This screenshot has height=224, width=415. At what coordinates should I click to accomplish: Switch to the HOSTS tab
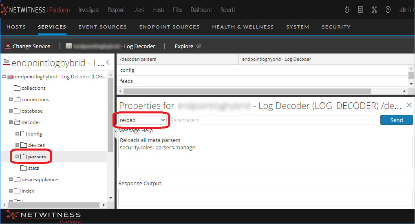tap(16, 27)
